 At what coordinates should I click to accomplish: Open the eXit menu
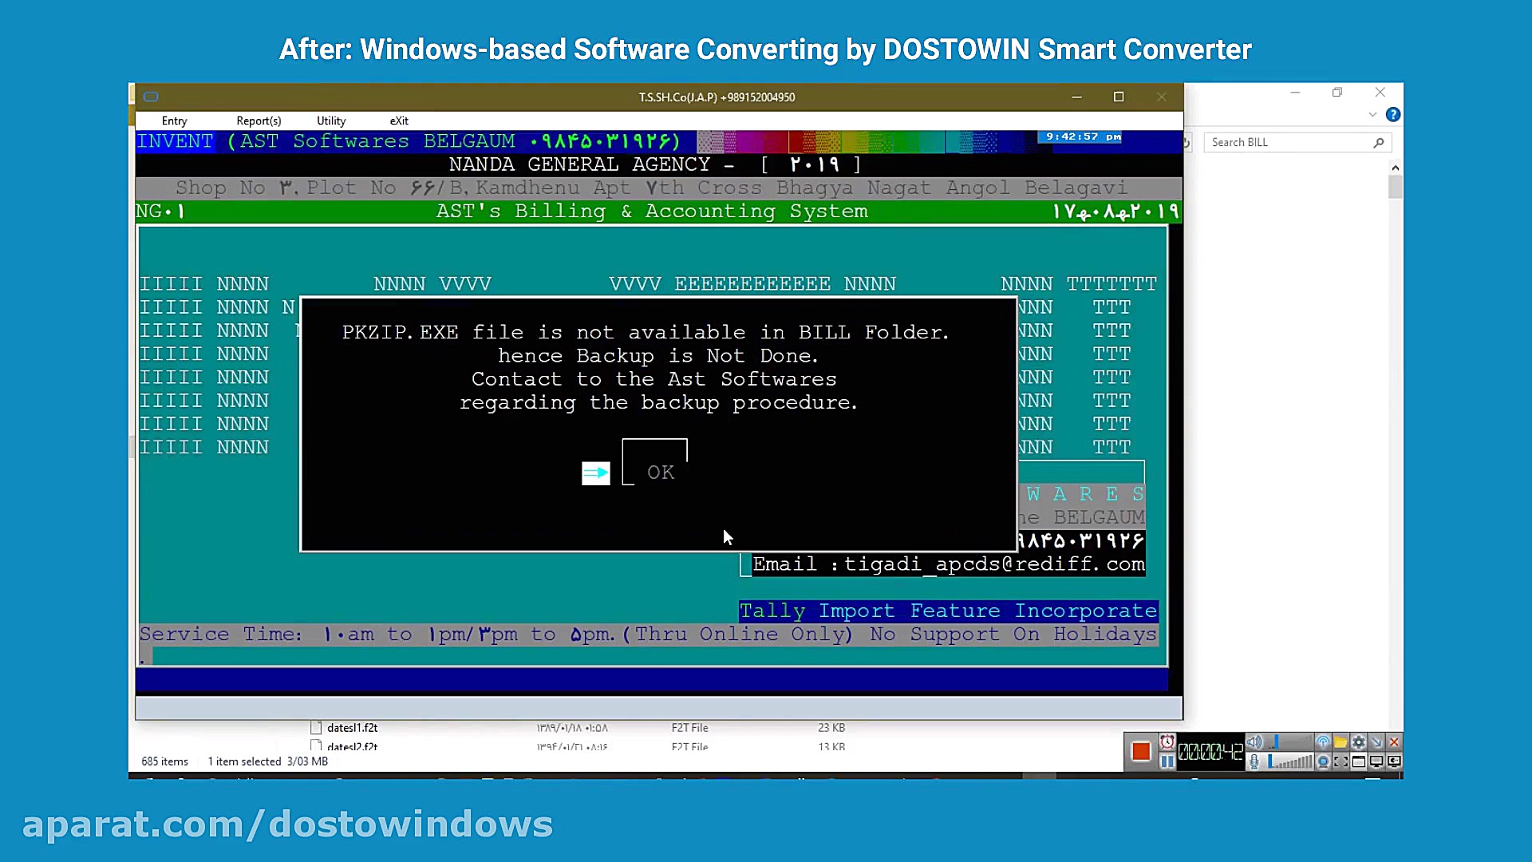tap(399, 121)
